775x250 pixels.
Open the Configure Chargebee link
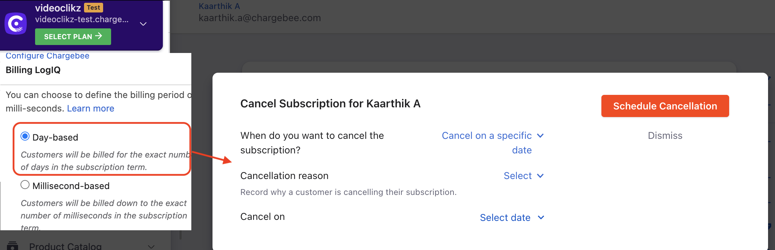(47, 56)
